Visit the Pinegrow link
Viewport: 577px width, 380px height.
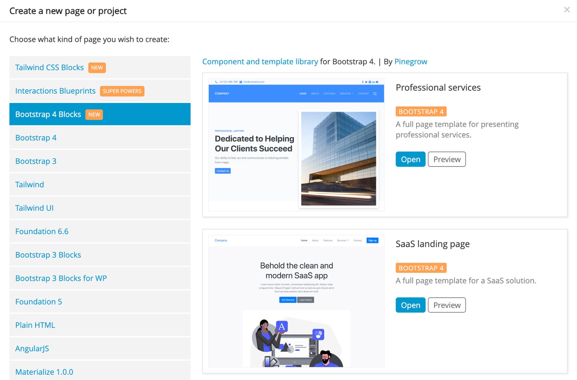point(411,62)
